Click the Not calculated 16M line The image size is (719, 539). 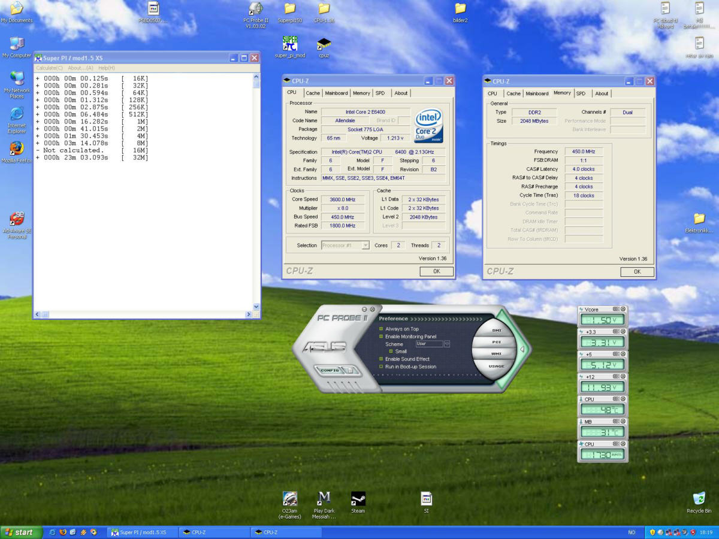pos(92,150)
